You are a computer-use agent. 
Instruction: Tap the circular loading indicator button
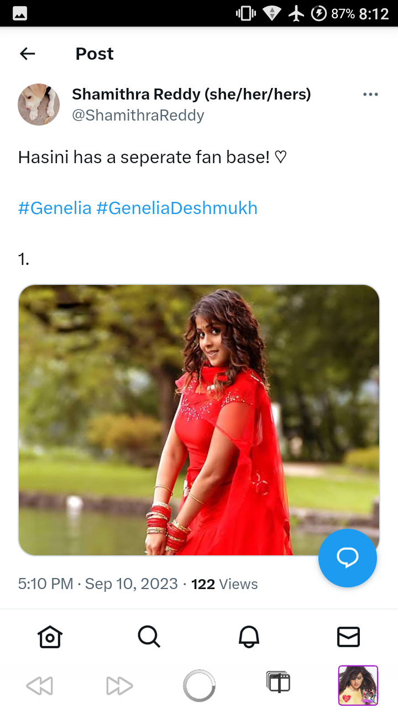tap(199, 686)
